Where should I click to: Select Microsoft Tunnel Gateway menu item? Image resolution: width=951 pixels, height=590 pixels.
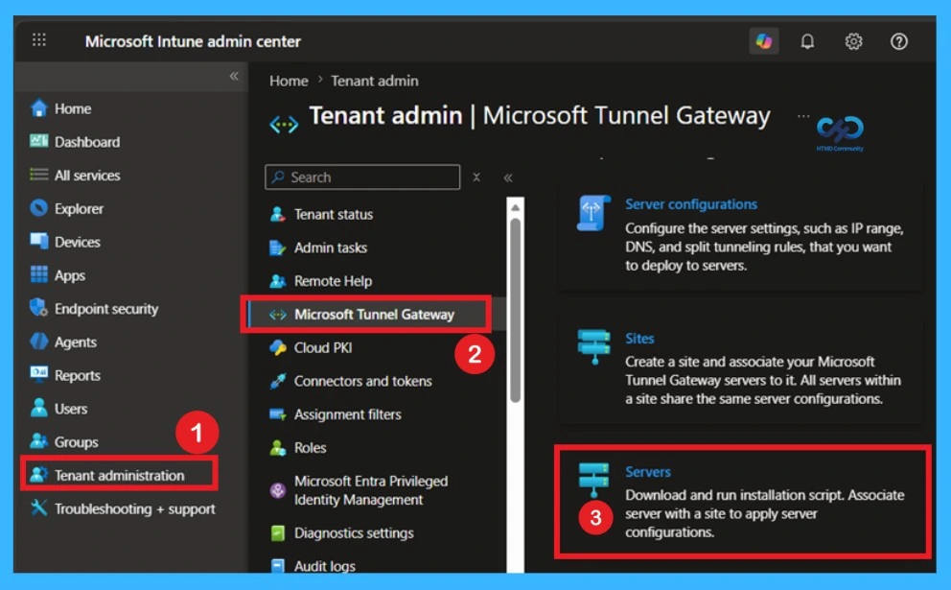(x=374, y=315)
